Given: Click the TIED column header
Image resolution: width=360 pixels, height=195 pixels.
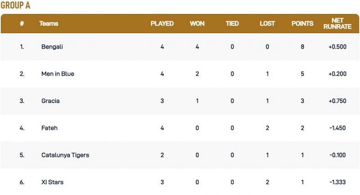Looking at the screenshot, I should point(232,23).
